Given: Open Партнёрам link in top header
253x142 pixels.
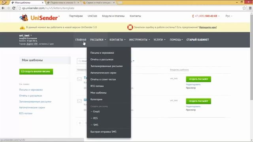Looking at the screenshot, I should (x=76, y=16).
